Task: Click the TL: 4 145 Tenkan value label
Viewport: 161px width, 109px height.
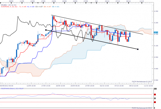Action: click(x=23, y=7)
